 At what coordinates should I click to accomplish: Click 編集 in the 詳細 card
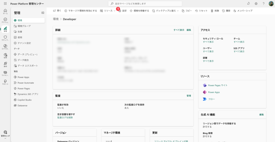coord(189,30)
